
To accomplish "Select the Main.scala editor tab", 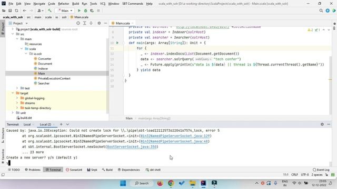I will point(123,23).
